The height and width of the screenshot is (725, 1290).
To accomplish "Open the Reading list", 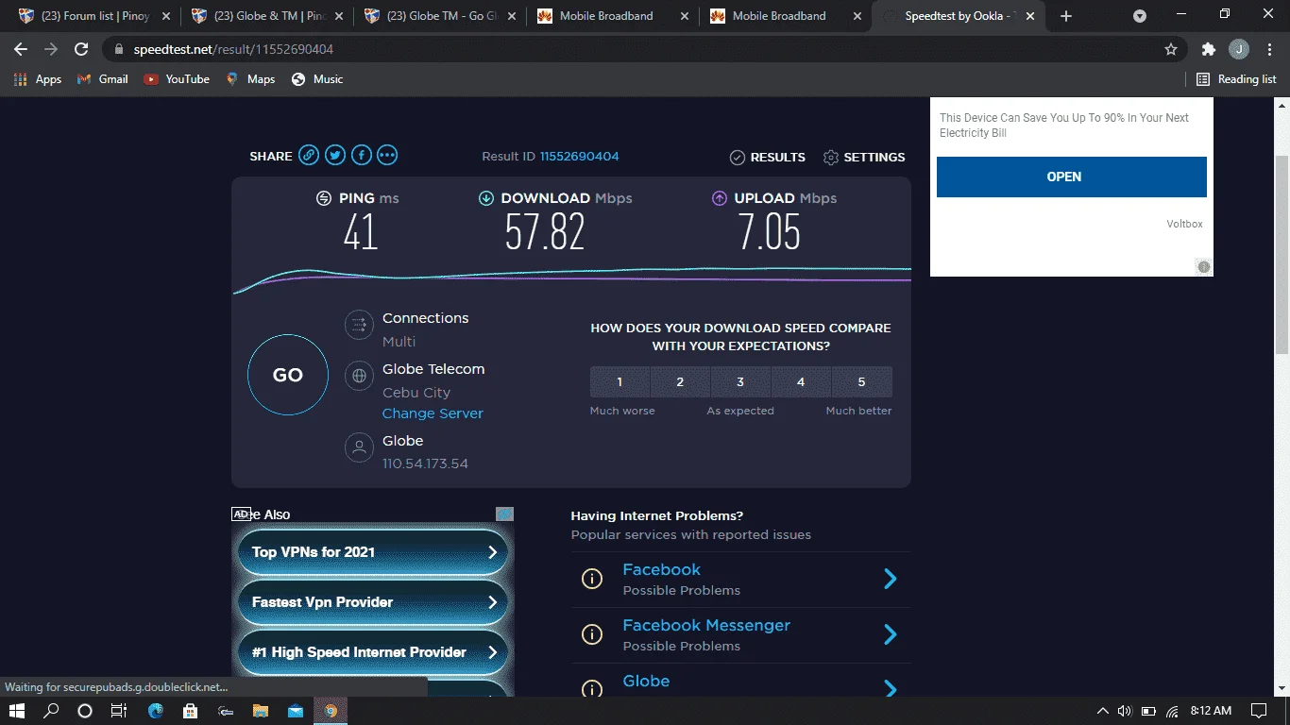I will click(1236, 79).
